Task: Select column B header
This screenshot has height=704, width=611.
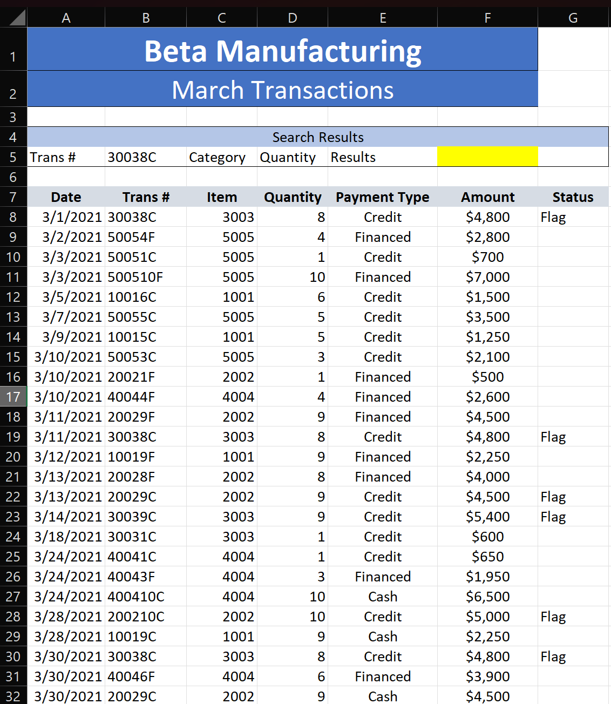Action: (x=146, y=18)
